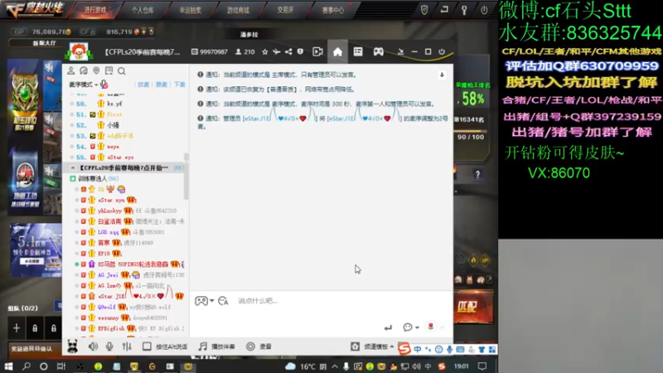Viewport: 663px width, 373px height.
Task: Send message with the enter-arrow button
Action: pyautogui.click(x=388, y=327)
